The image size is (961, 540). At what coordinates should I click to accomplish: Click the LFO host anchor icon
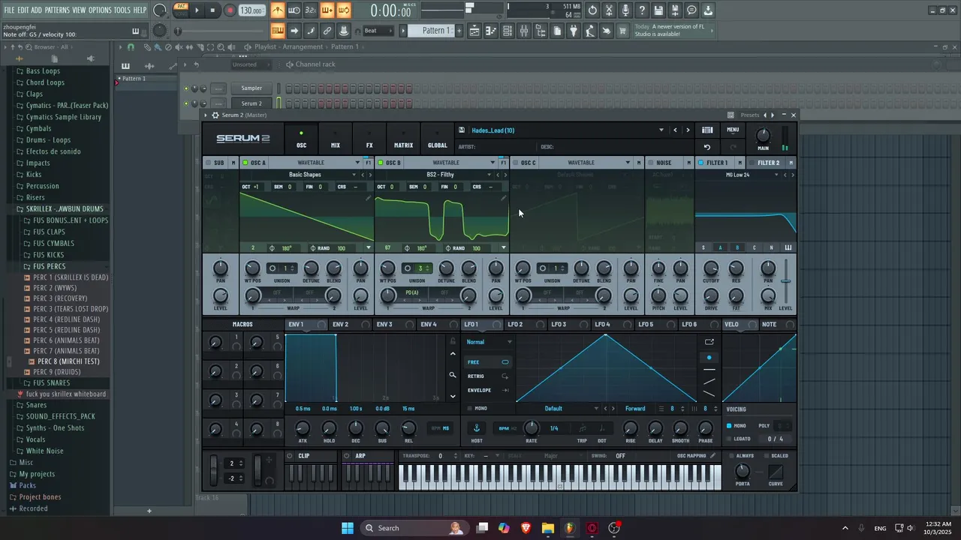[x=476, y=428]
